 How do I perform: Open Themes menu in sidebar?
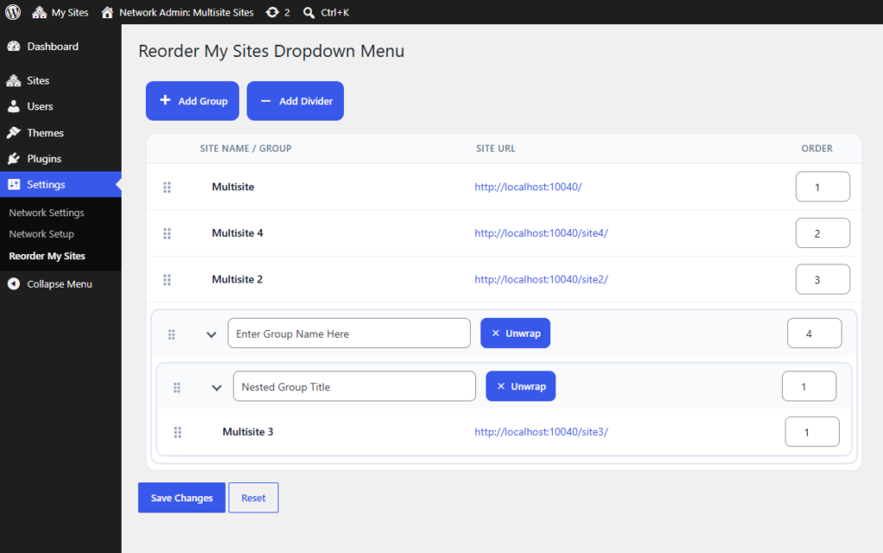tap(60, 133)
